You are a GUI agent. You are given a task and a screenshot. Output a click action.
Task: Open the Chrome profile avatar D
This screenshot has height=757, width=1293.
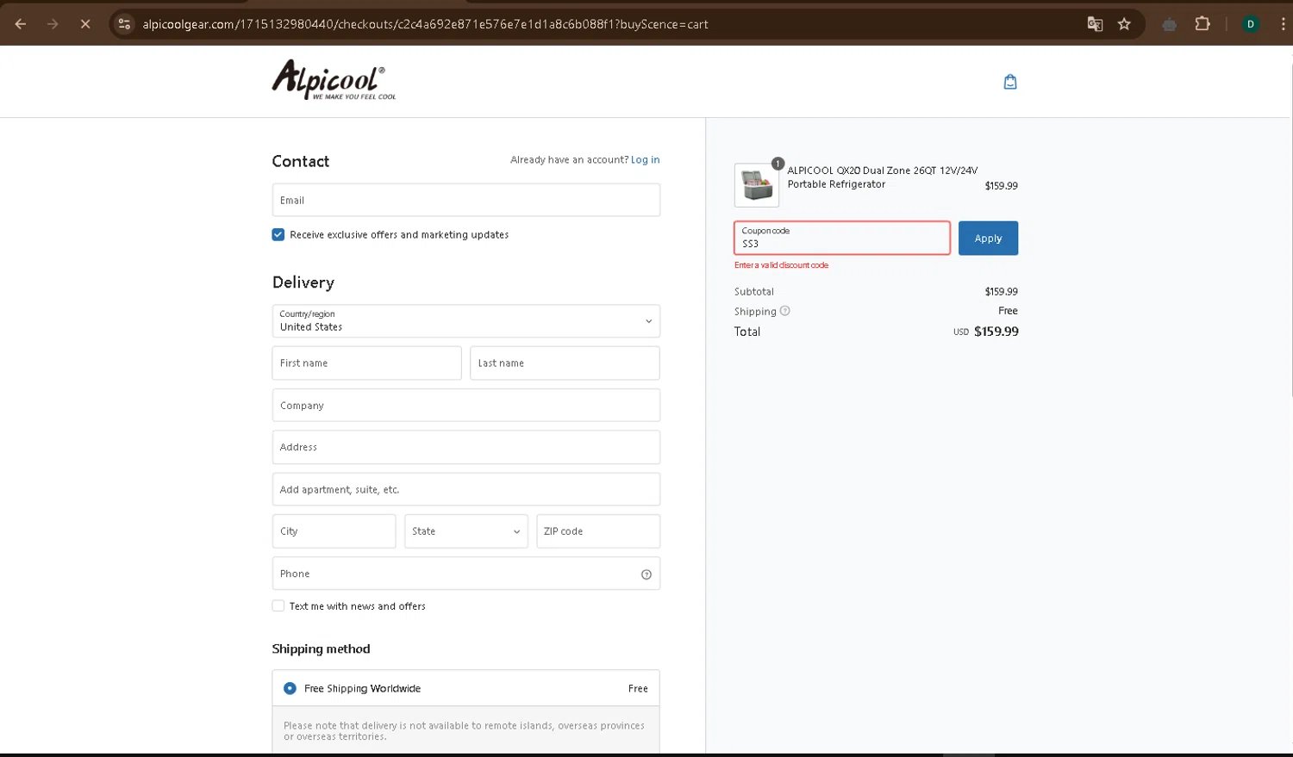1250,24
